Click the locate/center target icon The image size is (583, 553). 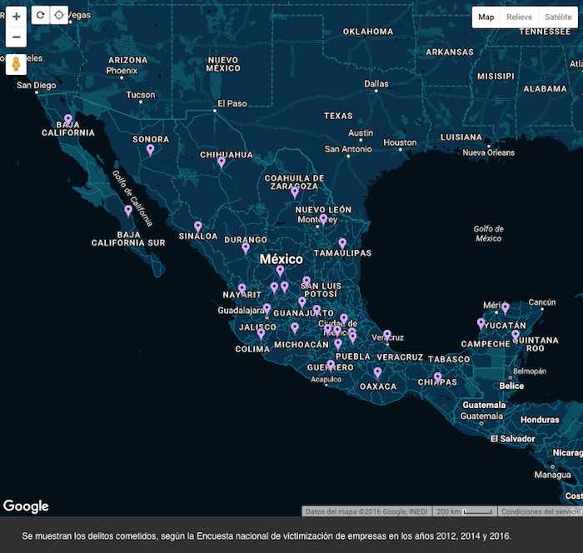click(x=59, y=15)
